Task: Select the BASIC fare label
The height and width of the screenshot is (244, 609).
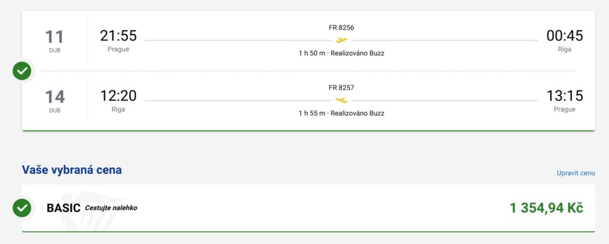Action: 63,208
